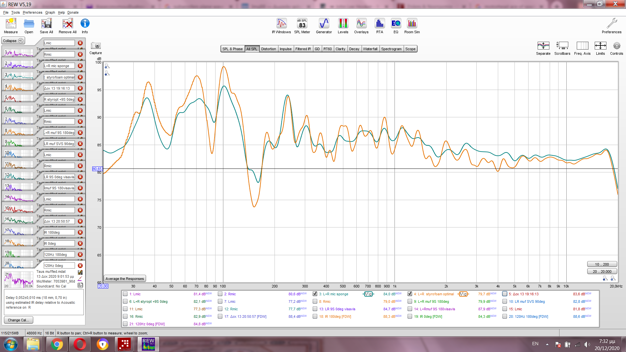Remove the '120Hz 0deg' measurement
626x352 pixels.
pyautogui.click(x=80, y=266)
